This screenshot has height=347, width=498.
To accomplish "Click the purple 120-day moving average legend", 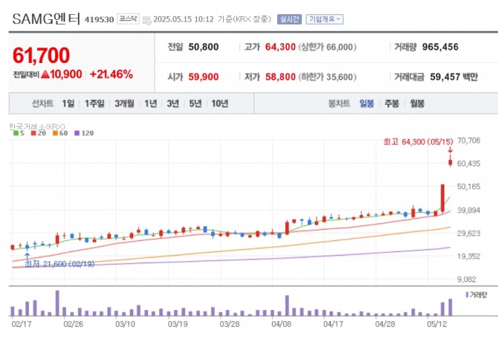I will [84, 133].
